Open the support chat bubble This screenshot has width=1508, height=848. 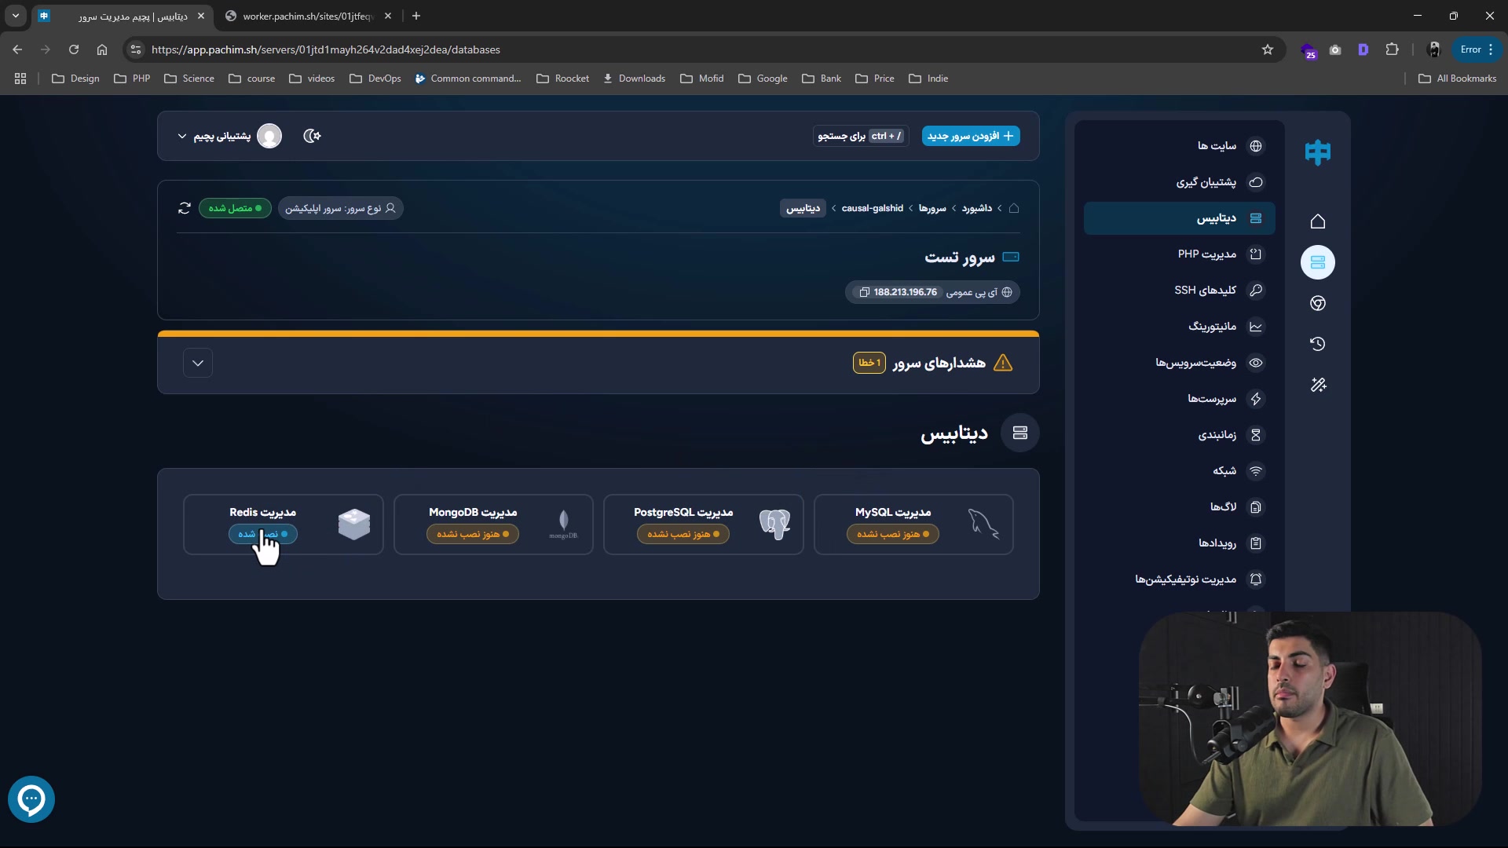(31, 799)
